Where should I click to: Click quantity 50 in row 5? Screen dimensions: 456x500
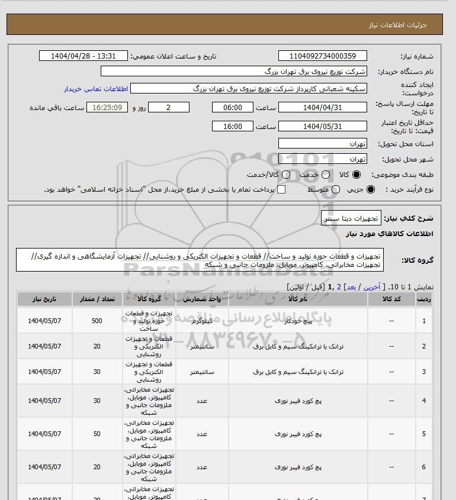point(97,434)
